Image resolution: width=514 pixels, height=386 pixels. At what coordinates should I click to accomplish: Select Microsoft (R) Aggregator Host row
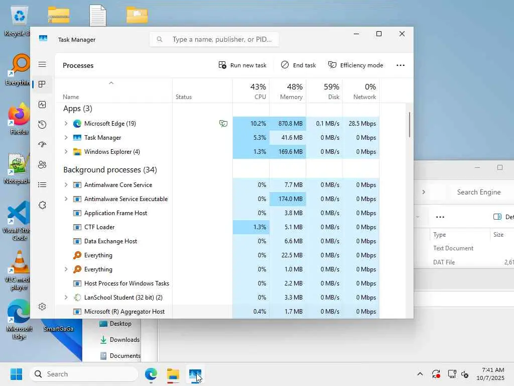pos(218,312)
